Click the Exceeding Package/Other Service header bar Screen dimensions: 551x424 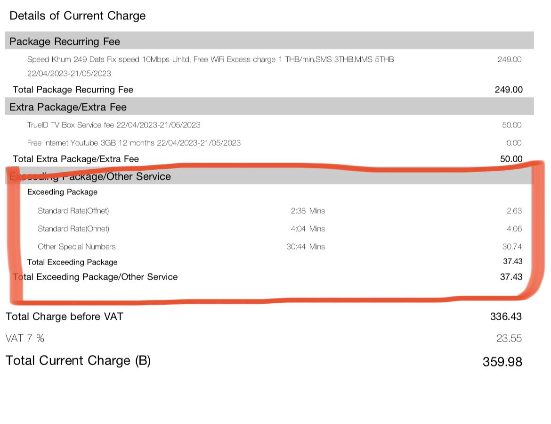[268, 176]
